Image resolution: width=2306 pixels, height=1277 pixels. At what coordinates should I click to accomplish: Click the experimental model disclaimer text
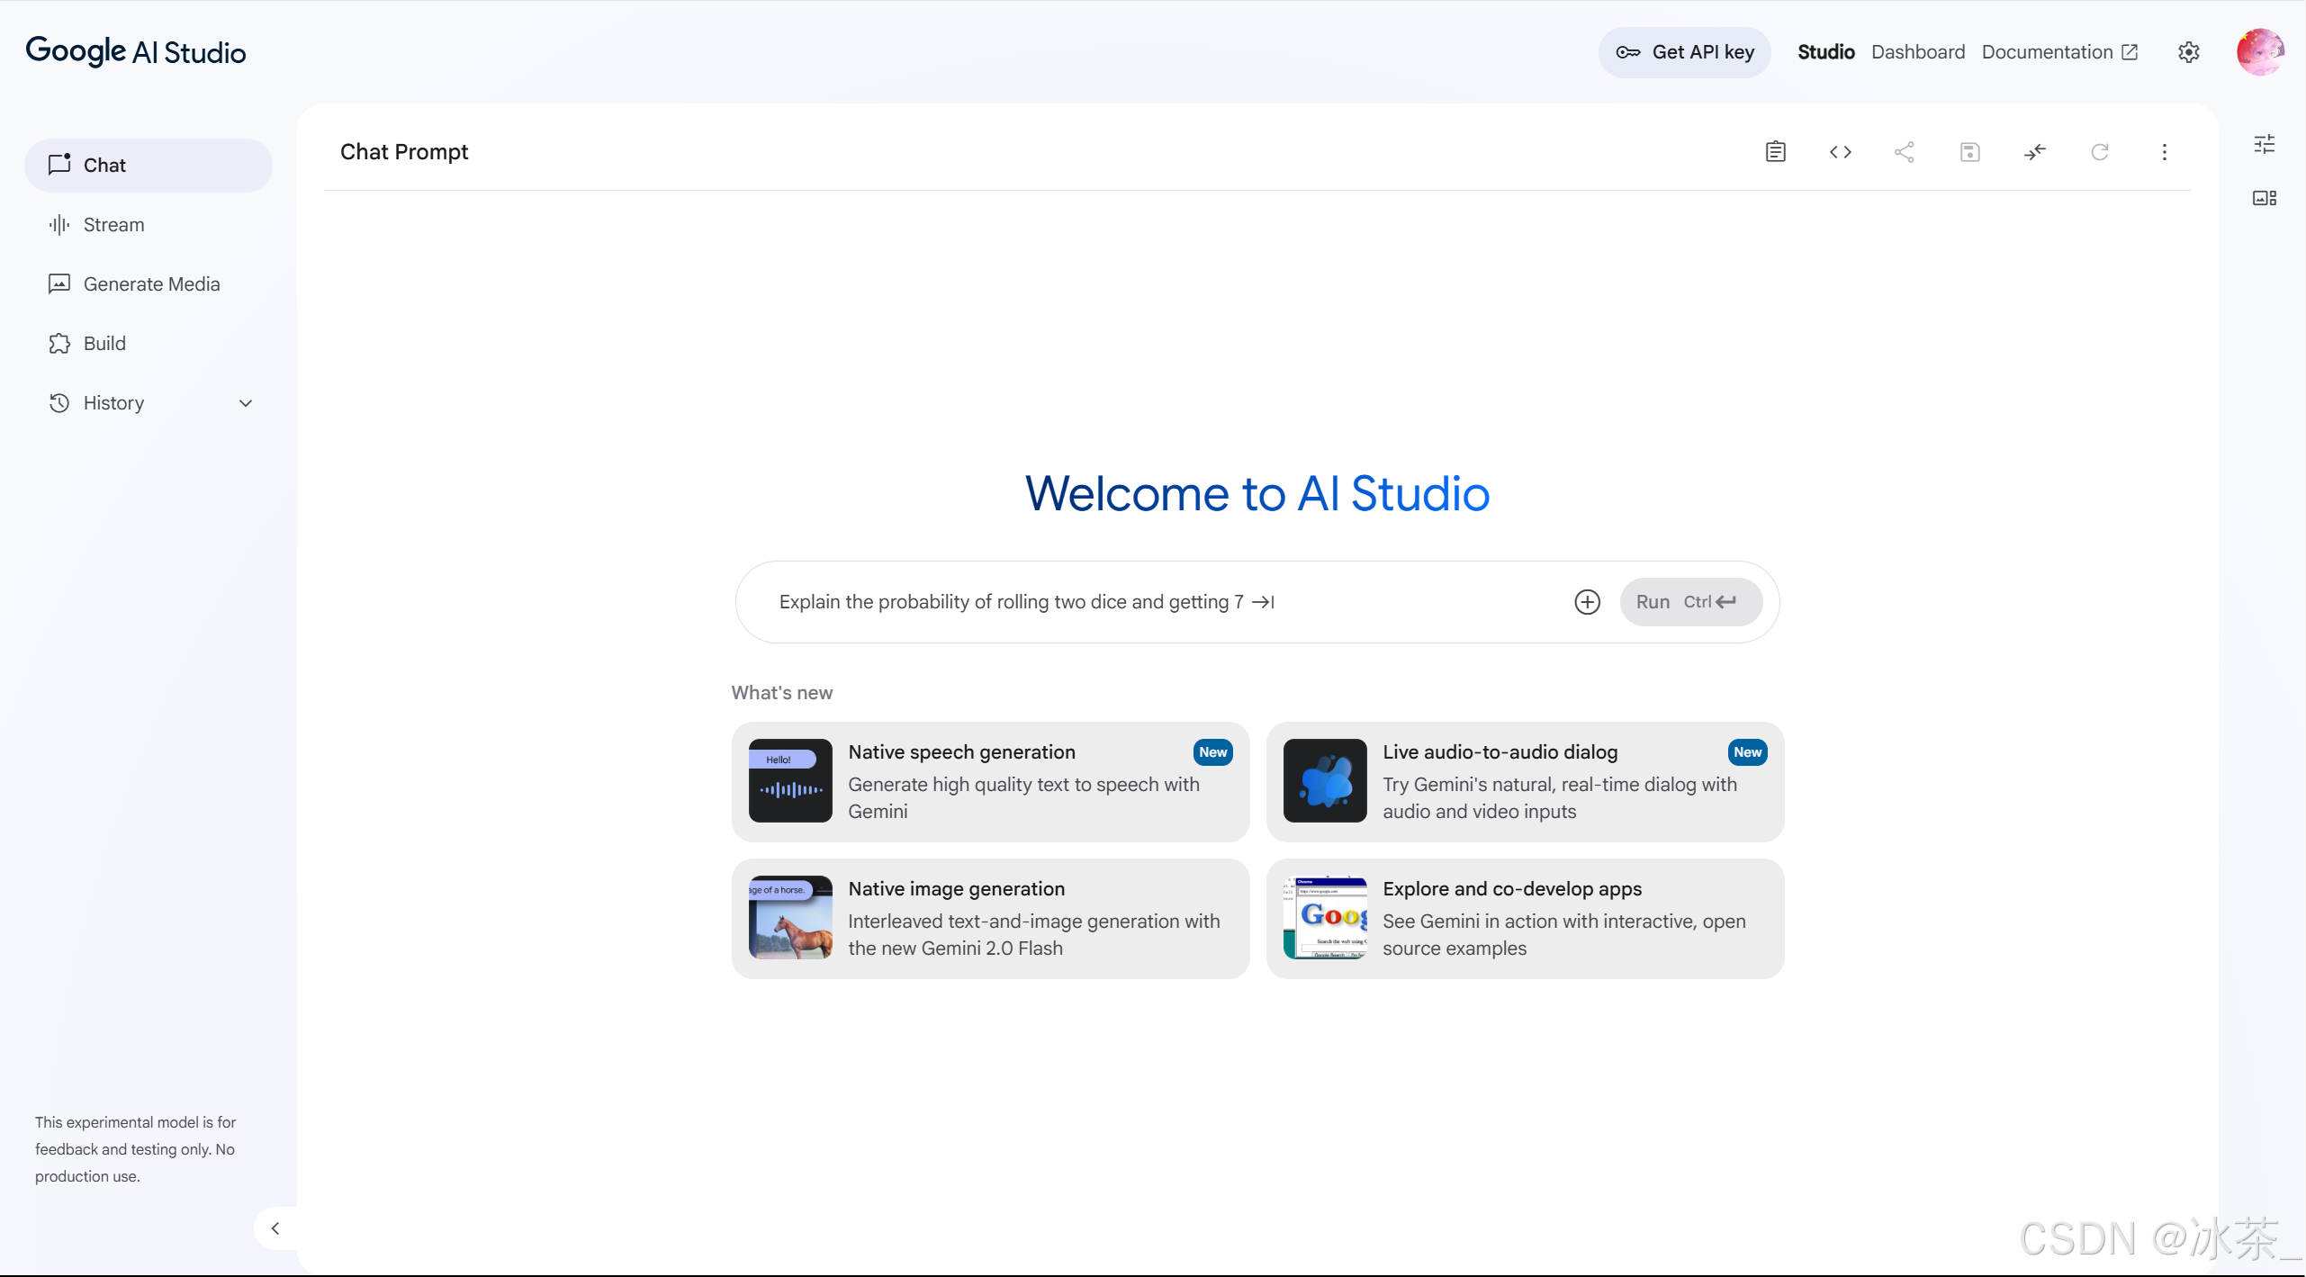135,1149
